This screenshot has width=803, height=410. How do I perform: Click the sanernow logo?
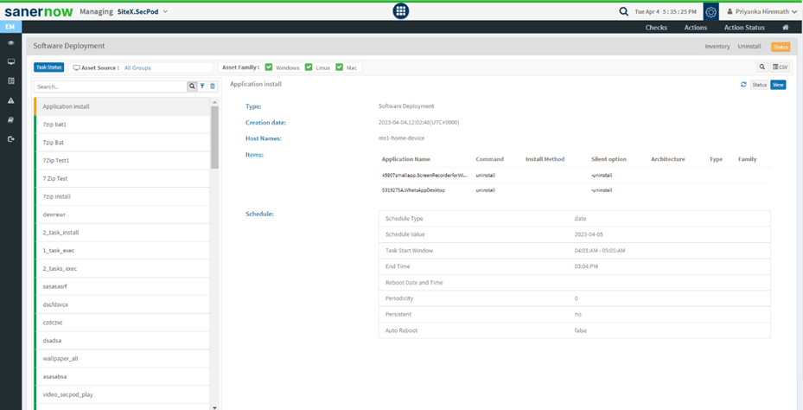[x=38, y=11]
